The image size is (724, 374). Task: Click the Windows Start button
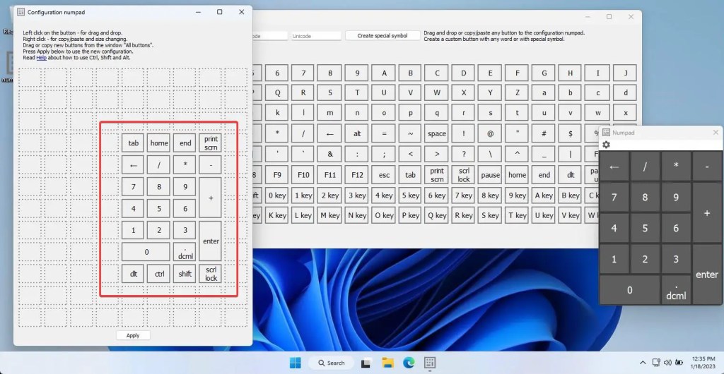pyautogui.click(x=296, y=363)
